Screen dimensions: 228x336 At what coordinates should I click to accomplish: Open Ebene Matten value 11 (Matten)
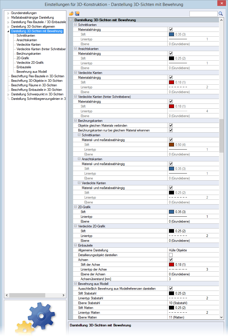[193, 317]
